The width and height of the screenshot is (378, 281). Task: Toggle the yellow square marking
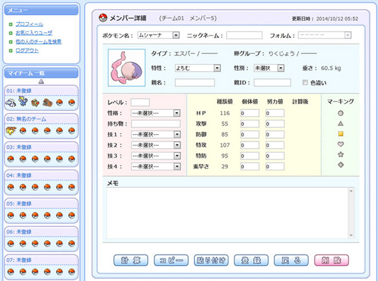[x=340, y=134]
